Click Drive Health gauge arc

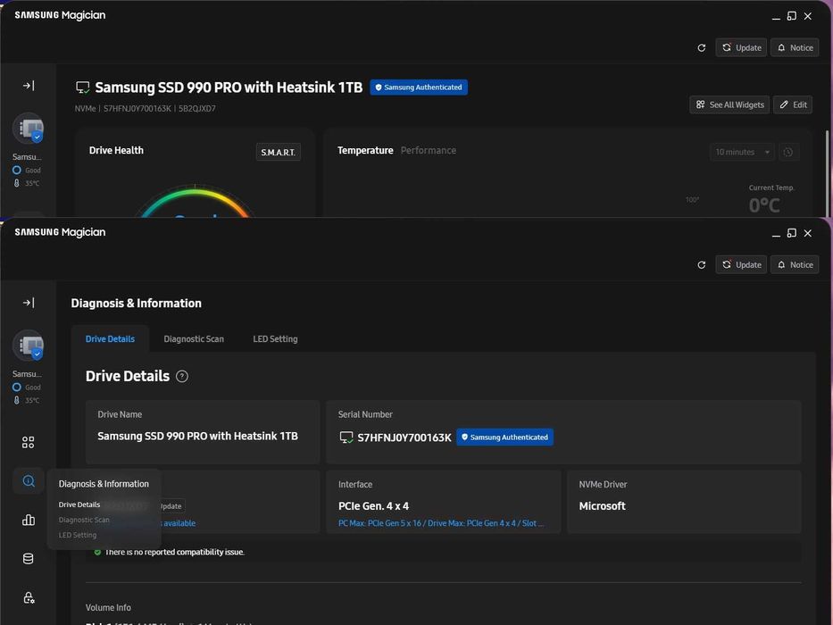[x=195, y=200]
